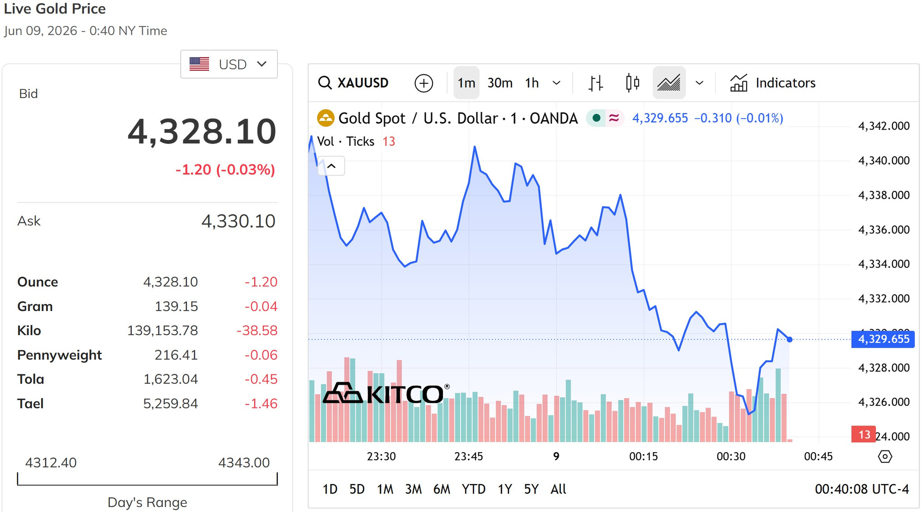The image size is (921, 512).
Task: Select the bars chart style icon
Action: click(x=595, y=83)
